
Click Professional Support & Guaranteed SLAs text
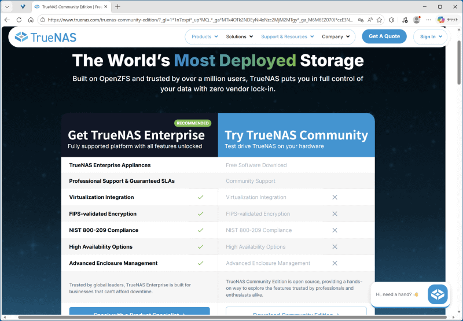click(122, 181)
